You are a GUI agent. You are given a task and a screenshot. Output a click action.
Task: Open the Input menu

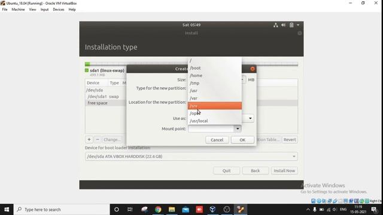[44, 10]
